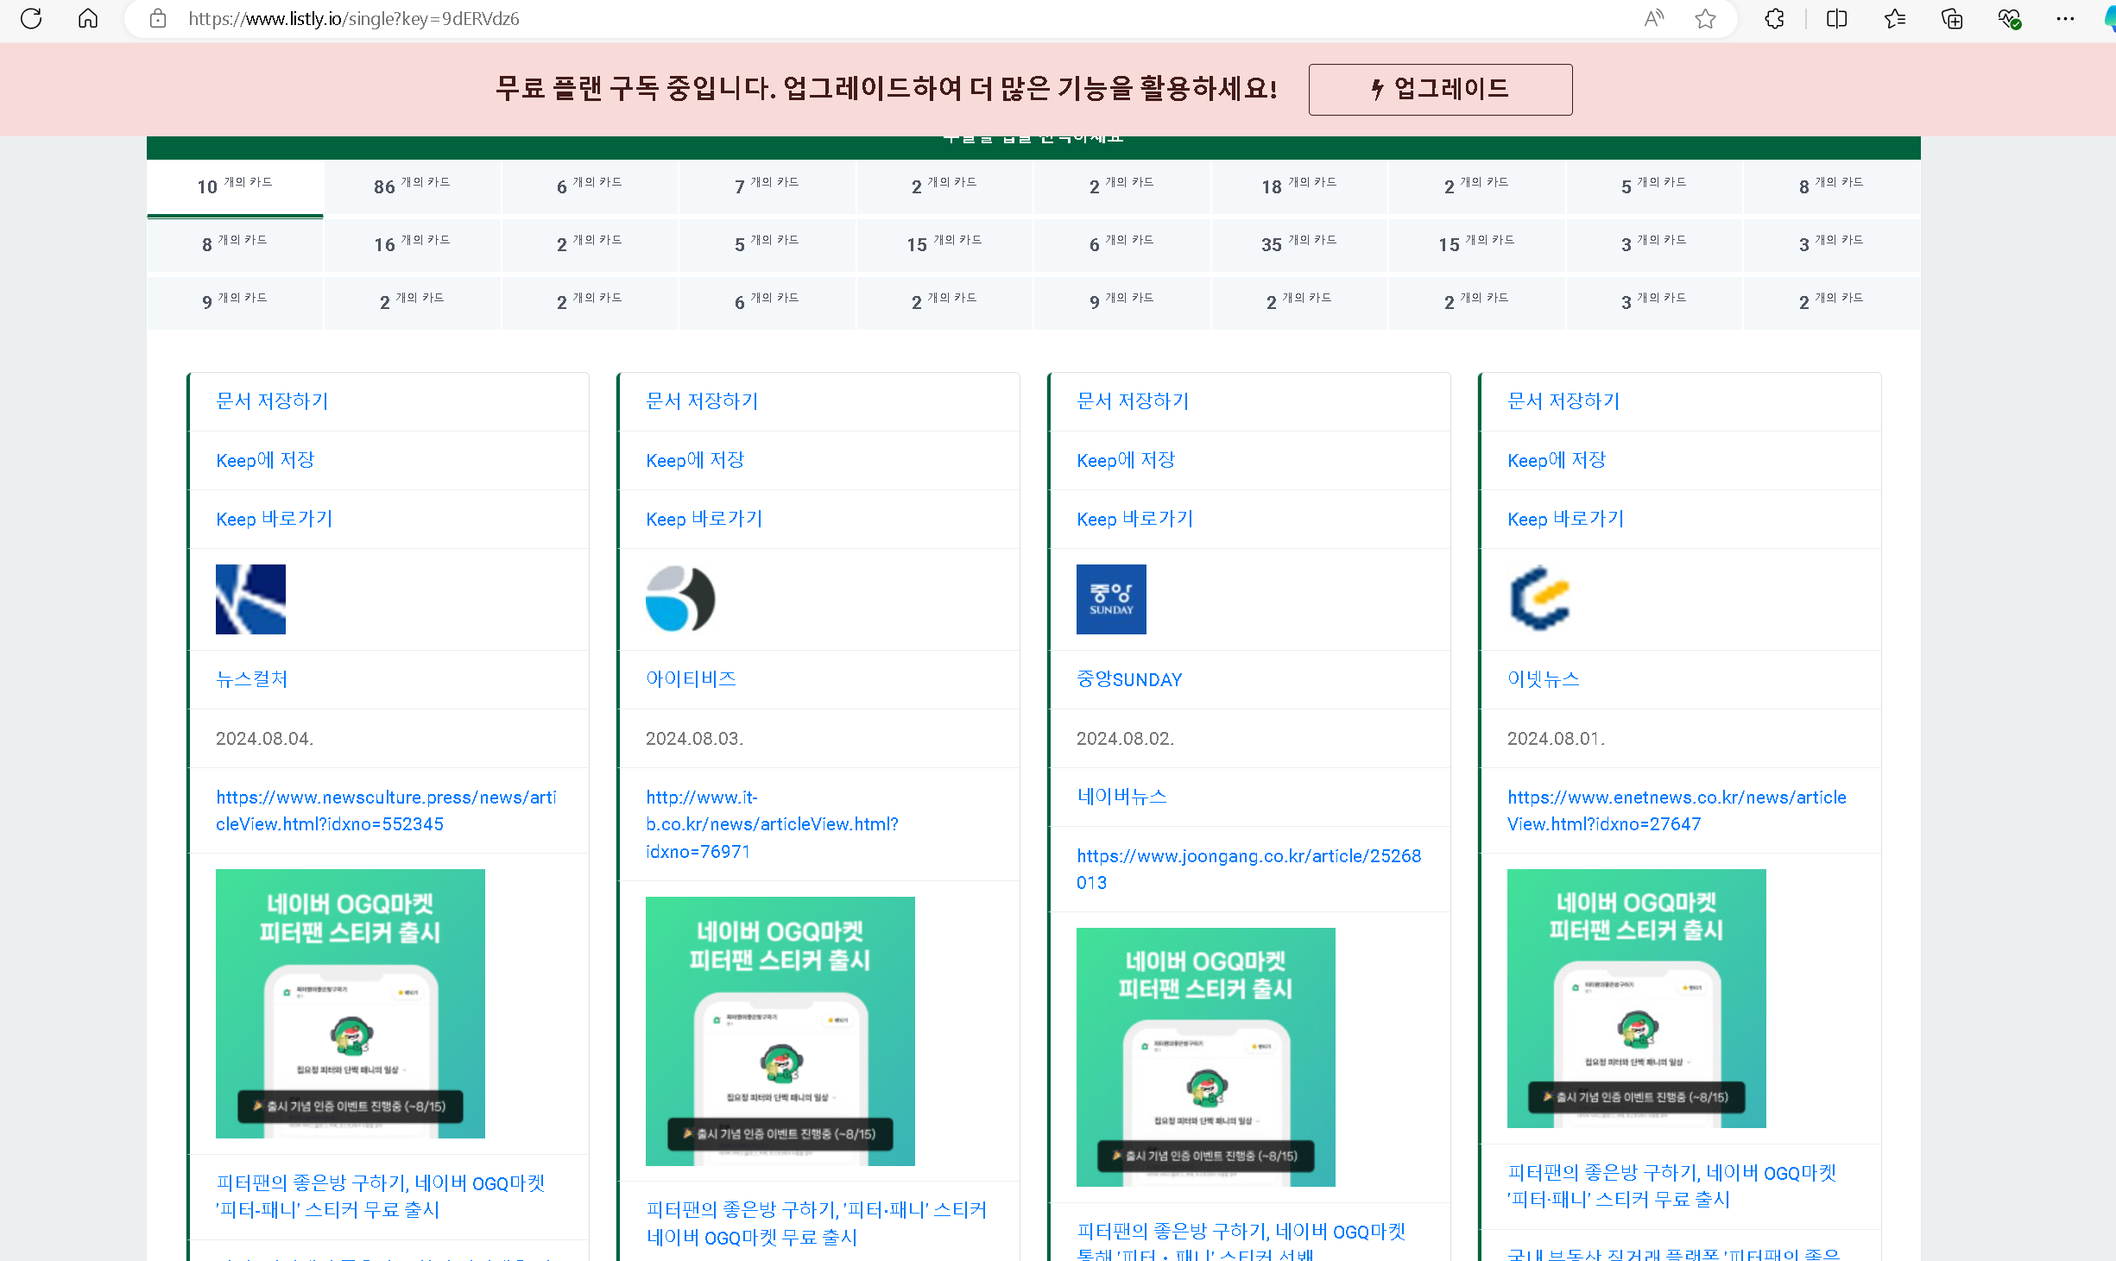Open the 이넷뉴스 publisher link
Viewport: 2116px width, 1261px height.
[x=1544, y=679]
